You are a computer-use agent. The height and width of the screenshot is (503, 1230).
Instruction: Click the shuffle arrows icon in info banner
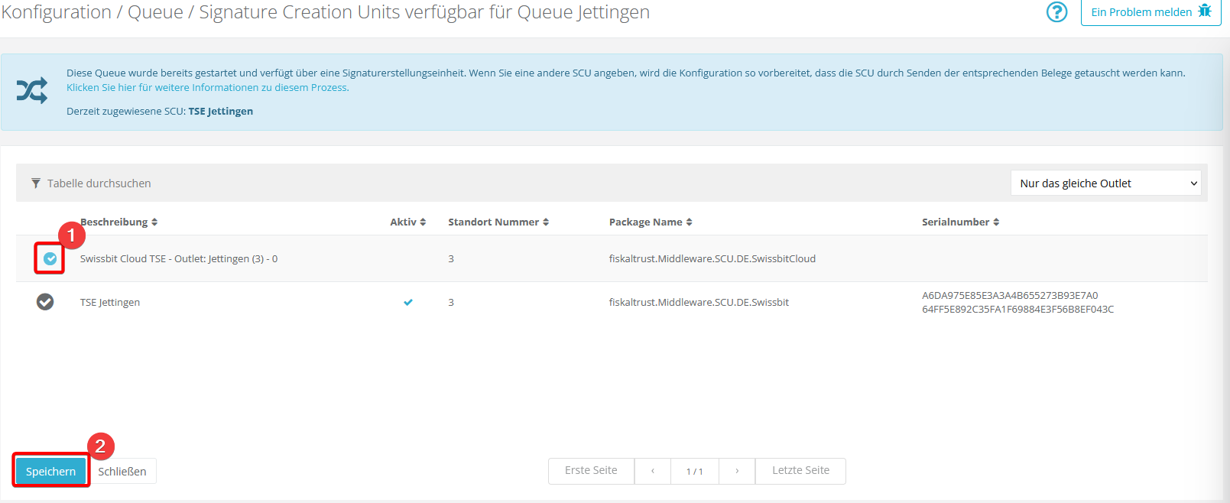click(32, 91)
